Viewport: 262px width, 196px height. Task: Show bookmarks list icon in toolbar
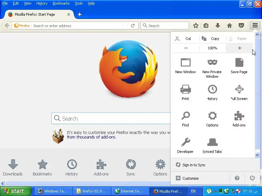coord(206,25)
